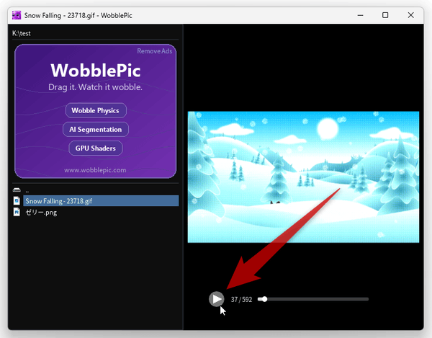This screenshot has width=432, height=338.
Task: Click the snowy landscape preview image
Action: 303,177
